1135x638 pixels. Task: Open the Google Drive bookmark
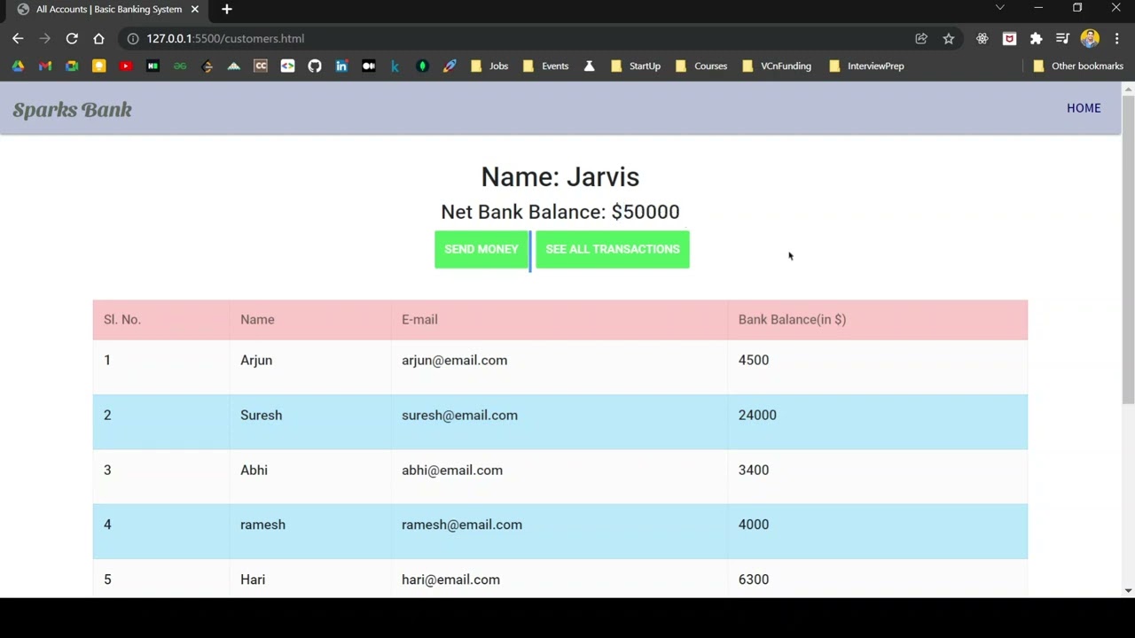tap(18, 66)
